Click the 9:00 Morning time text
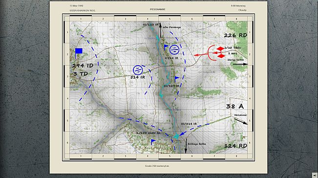Viewport: 318px width, 178px height. (x=238, y=6)
